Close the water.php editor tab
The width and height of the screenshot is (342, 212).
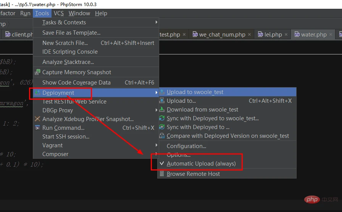[331, 35]
